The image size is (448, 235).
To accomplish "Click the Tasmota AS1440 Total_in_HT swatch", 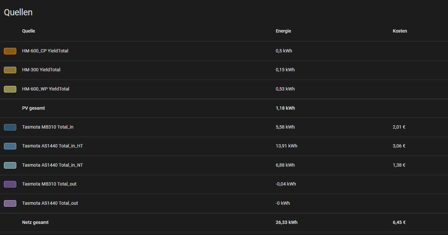I will pyautogui.click(x=10, y=146).
